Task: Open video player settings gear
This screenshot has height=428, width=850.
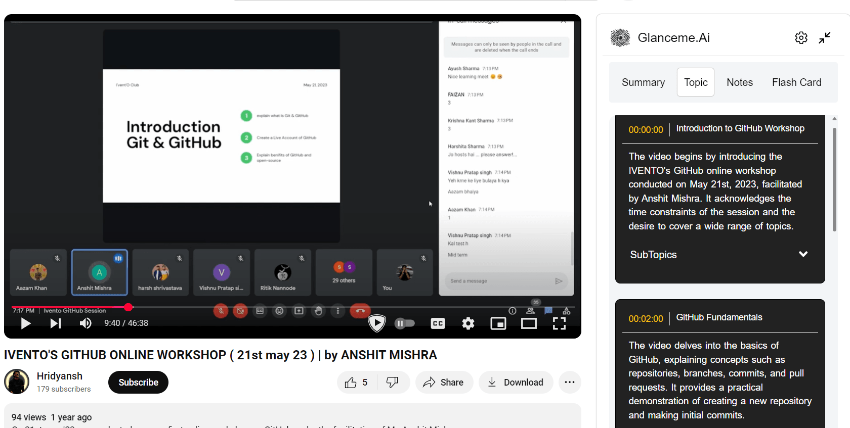Action: point(468,323)
